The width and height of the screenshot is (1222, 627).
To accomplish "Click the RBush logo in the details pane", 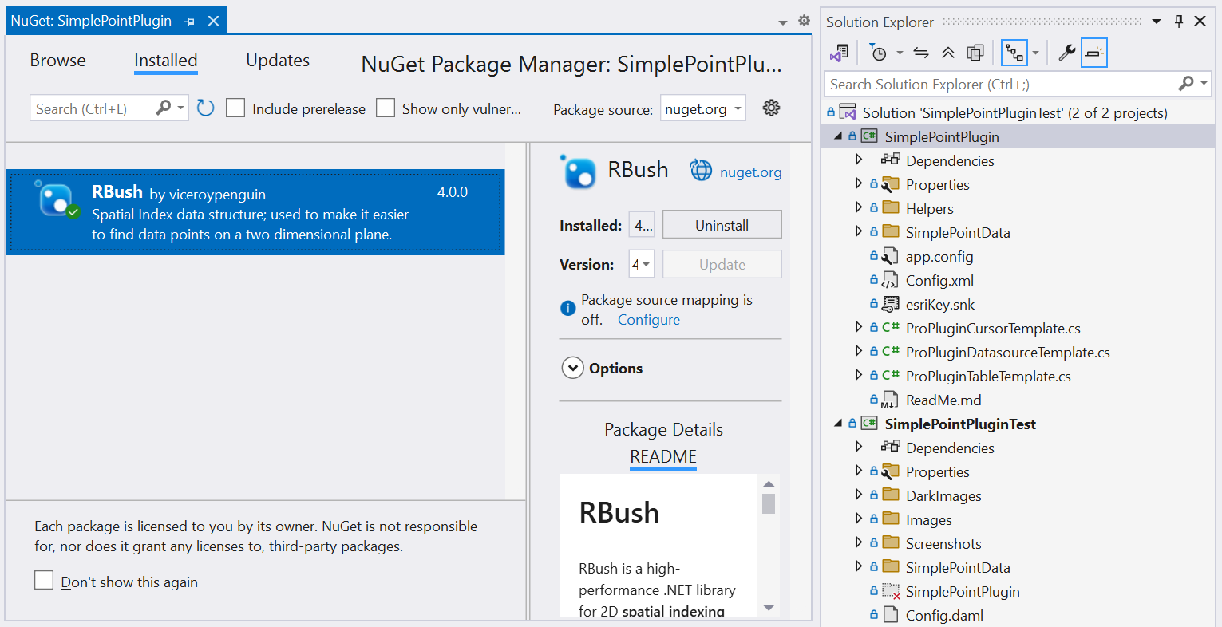I will click(579, 171).
